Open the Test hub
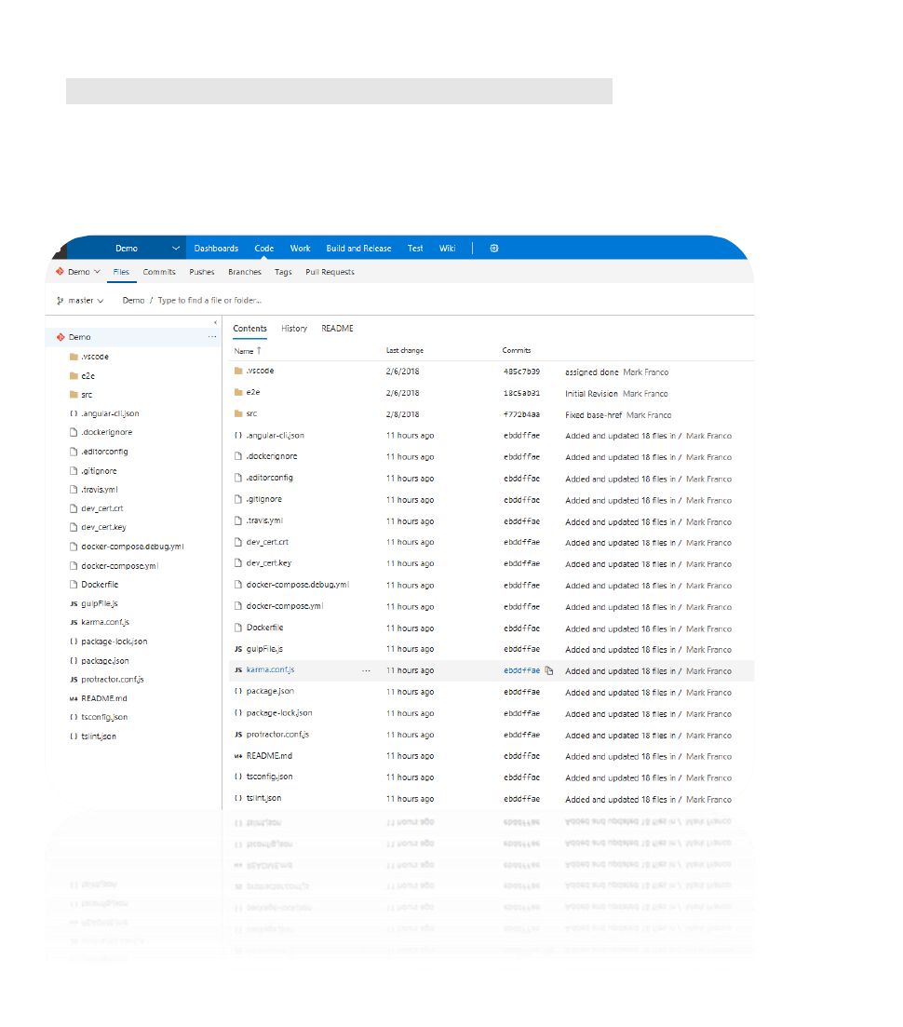The image size is (903, 1027). click(415, 249)
